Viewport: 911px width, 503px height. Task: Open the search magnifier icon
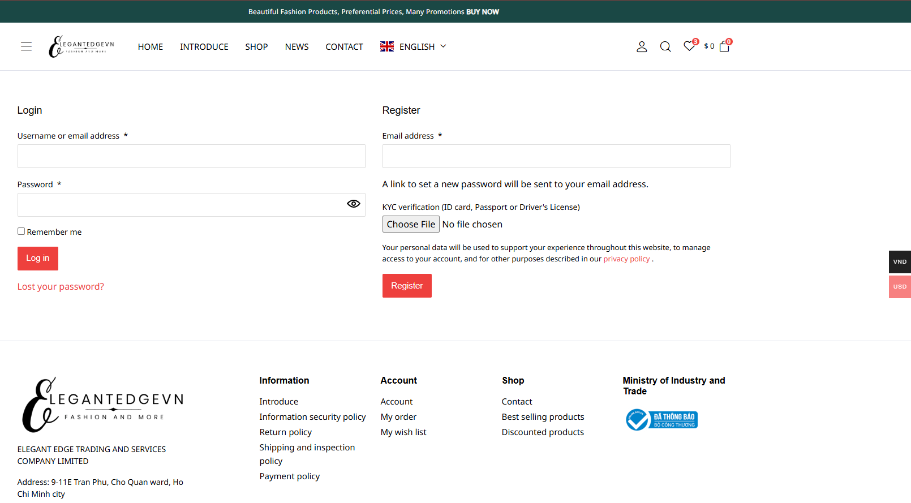point(665,46)
